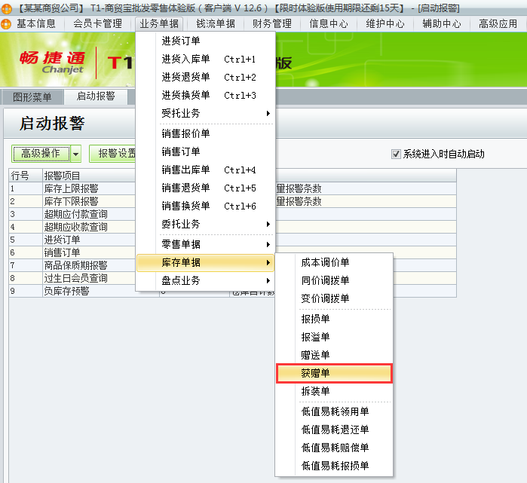527x483 pixels.
Task: Switch to 图形菜单 tab
Action: coord(32,97)
